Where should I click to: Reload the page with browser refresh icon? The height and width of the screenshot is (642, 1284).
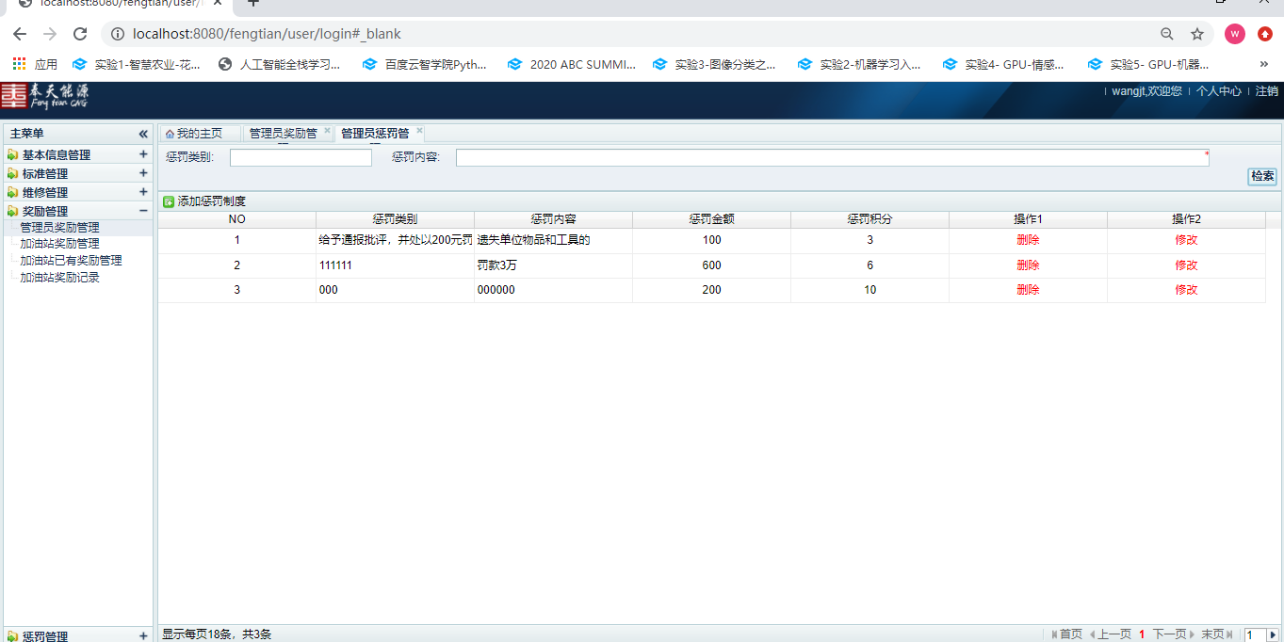(80, 34)
